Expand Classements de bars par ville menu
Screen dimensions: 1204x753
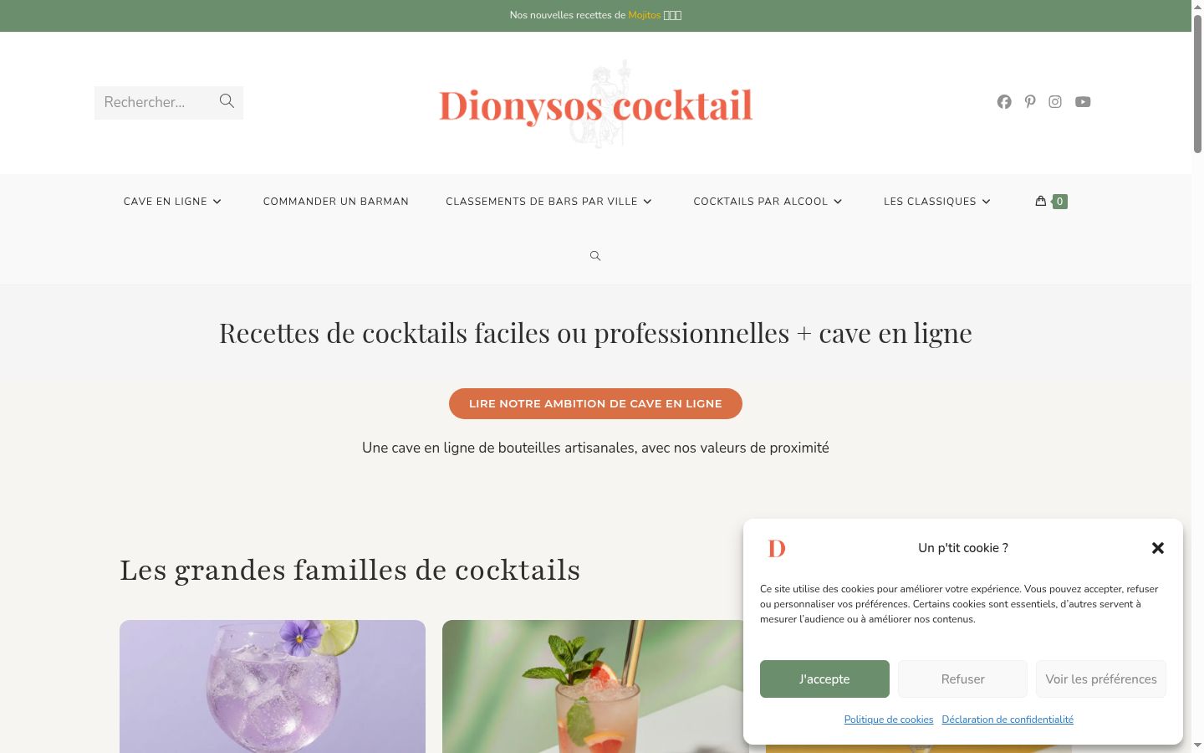tap(548, 202)
